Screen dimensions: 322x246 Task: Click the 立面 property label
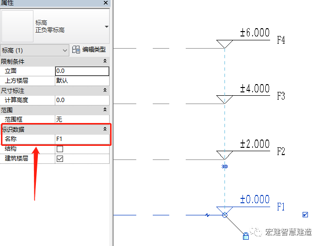(11, 71)
